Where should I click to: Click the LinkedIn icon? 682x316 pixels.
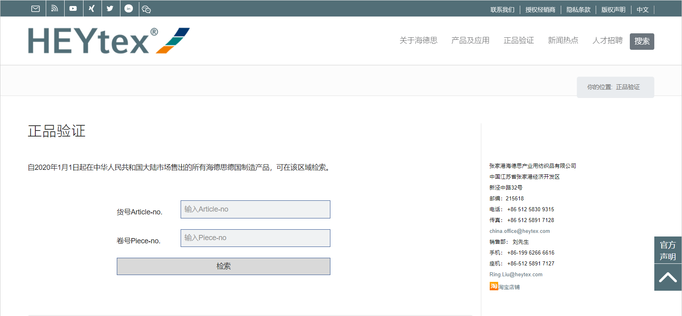[x=128, y=9]
